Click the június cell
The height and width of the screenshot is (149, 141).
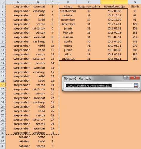click(68, 50)
